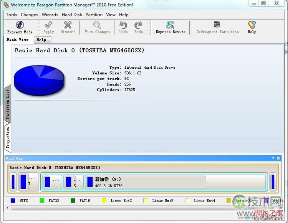This screenshot has height=223, width=288.
Task: Click the NTFS blue legend swatch
Action: pos(13,200)
